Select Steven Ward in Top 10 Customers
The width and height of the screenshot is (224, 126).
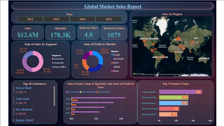[x=23, y=88]
